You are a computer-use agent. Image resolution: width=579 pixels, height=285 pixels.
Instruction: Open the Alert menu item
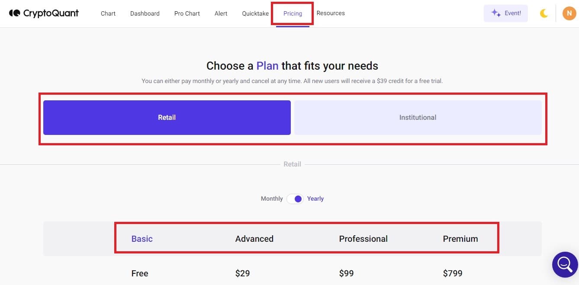pos(221,13)
